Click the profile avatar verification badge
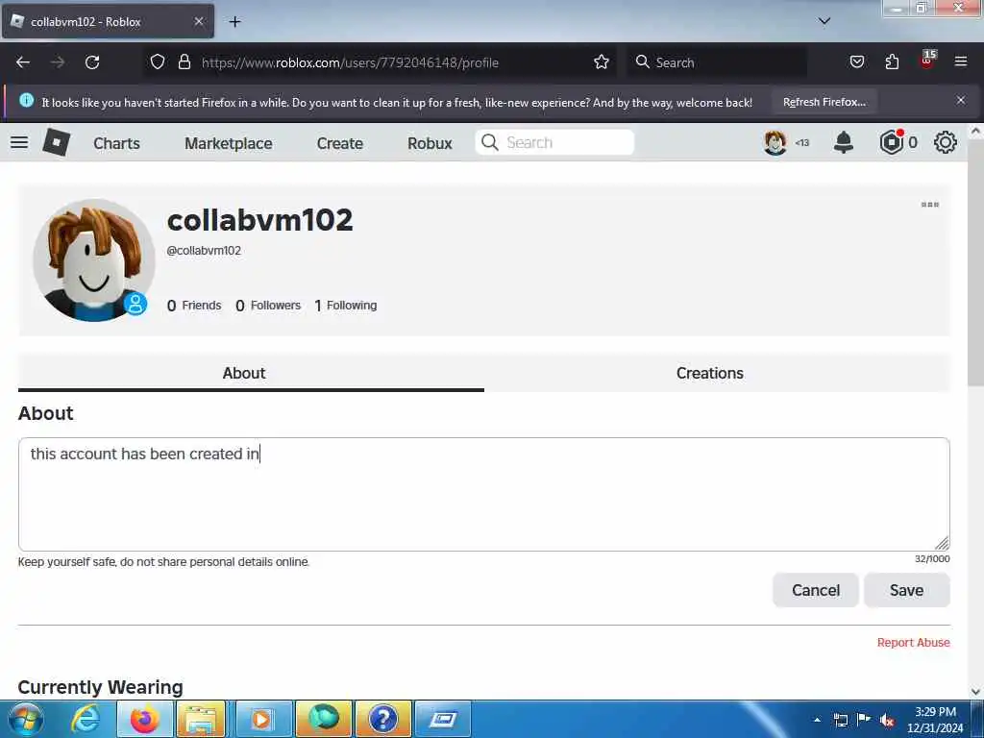Screen dimensions: 984x738 [x=135, y=304]
